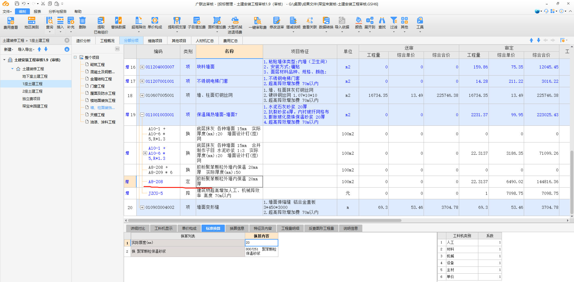
Task: Switch to 人材机汇总 tab
Action: [x=205, y=41]
